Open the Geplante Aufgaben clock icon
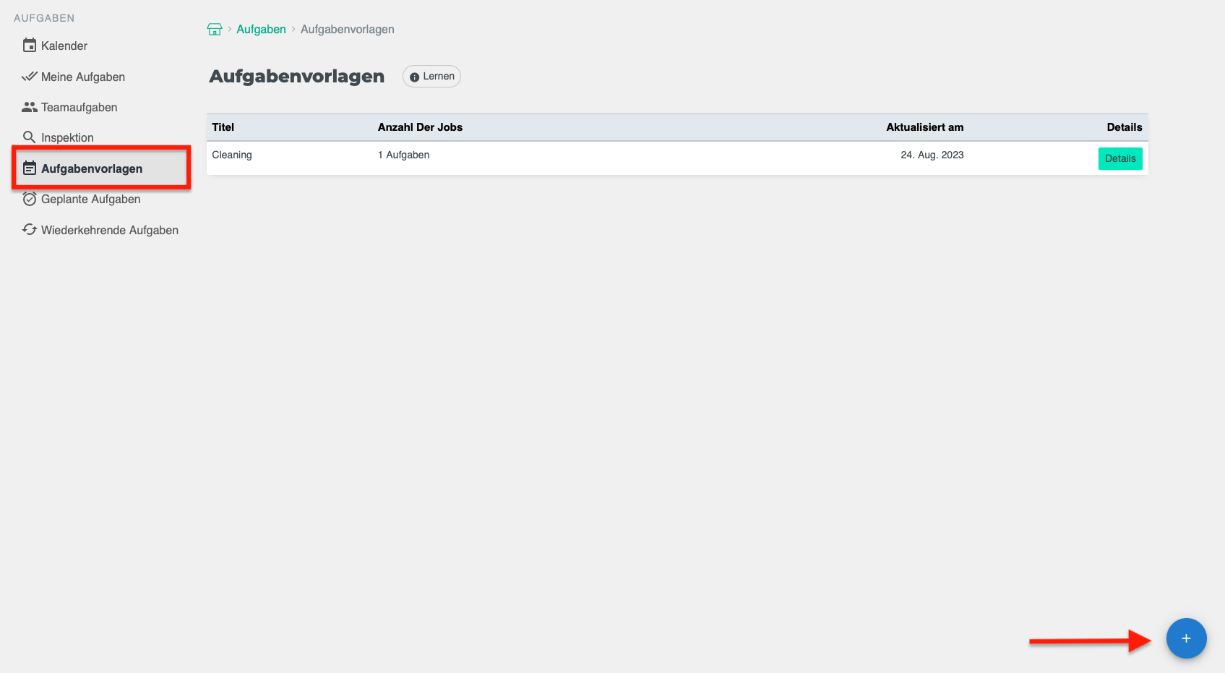Screen dimensions: 1225x673 point(29,198)
